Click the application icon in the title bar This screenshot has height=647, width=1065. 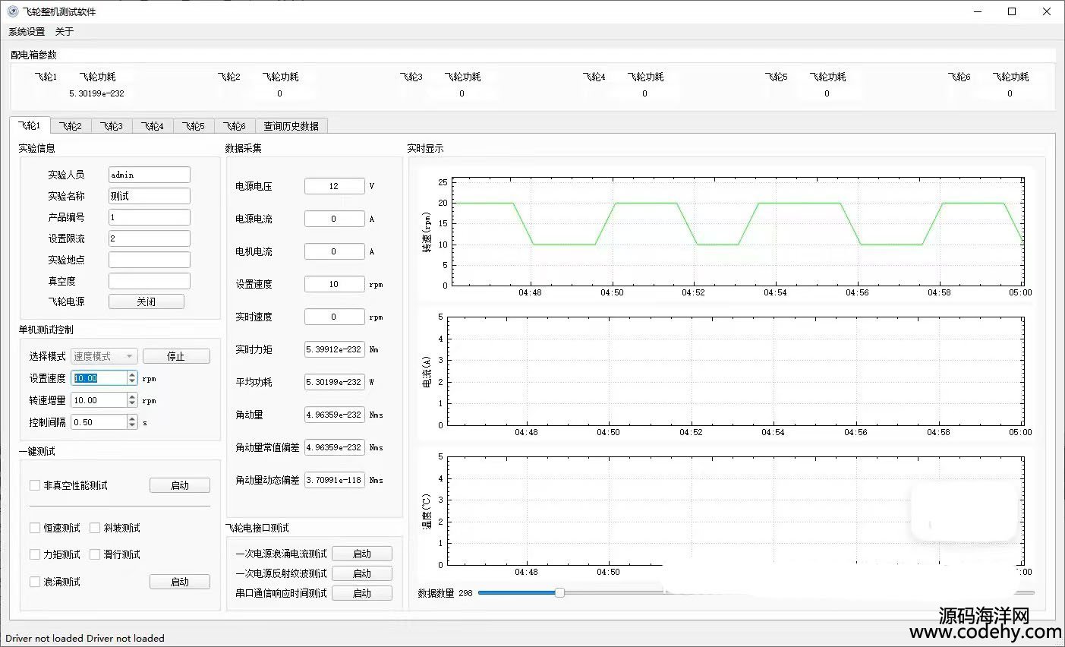[12, 11]
